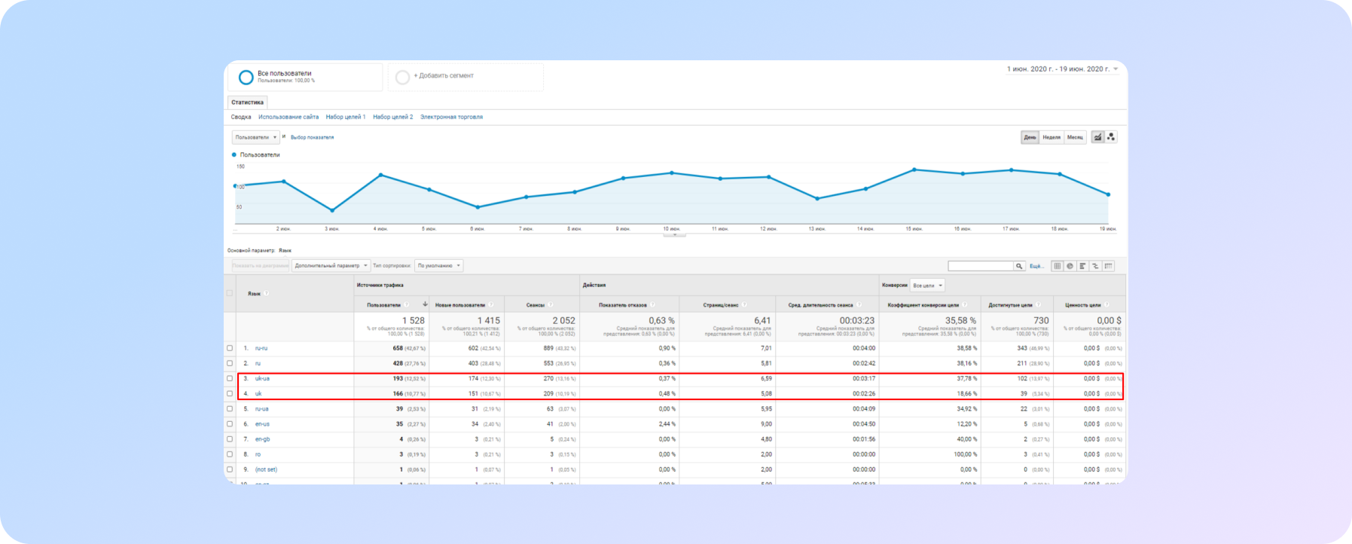1352x544 pixels.
Task: Click the empty add-segment circle
Action: pyautogui.click(x=403, y=77)
